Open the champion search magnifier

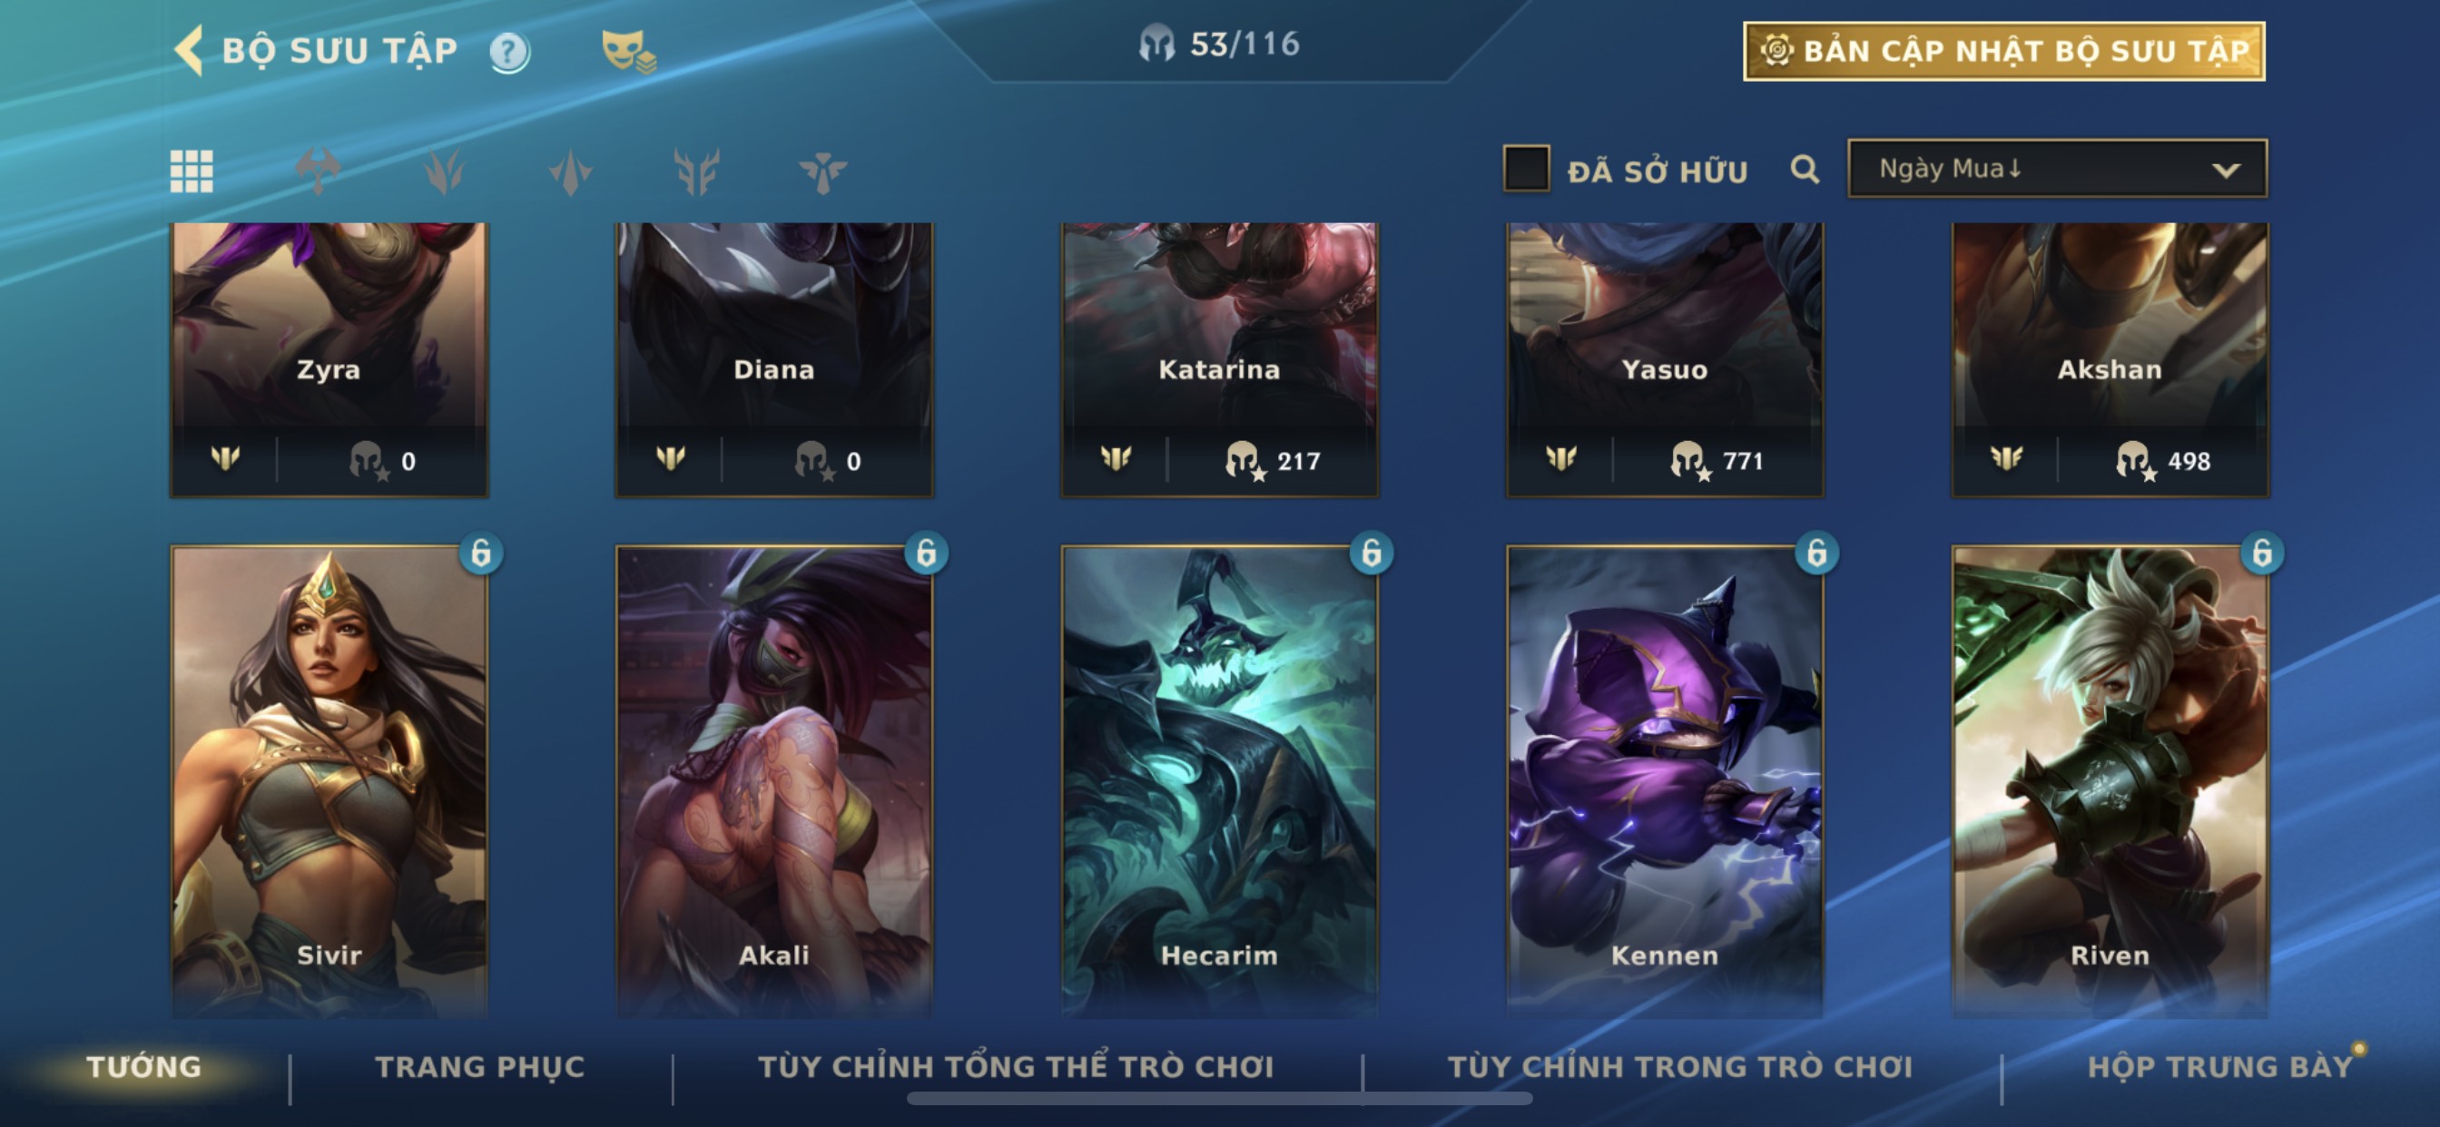coord(1805,170)
